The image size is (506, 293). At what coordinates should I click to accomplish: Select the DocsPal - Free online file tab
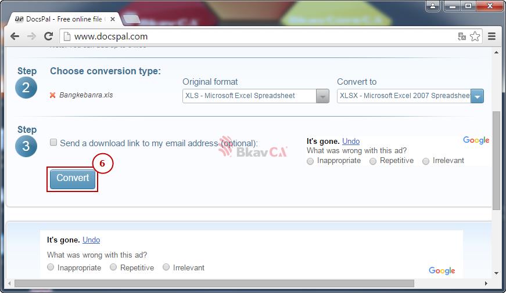pos(63,19)
